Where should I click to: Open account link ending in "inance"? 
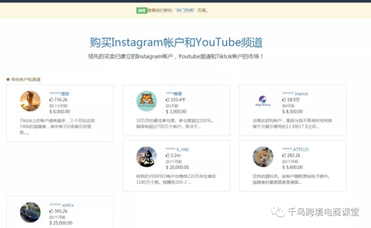point(295,94)
